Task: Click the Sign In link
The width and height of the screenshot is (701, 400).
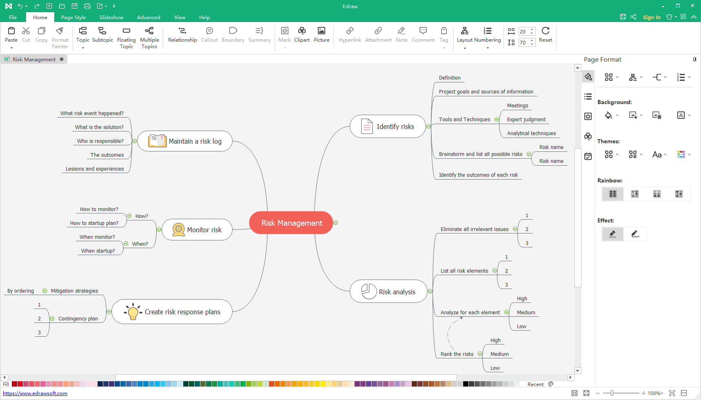Action: [x=651, y=17]
